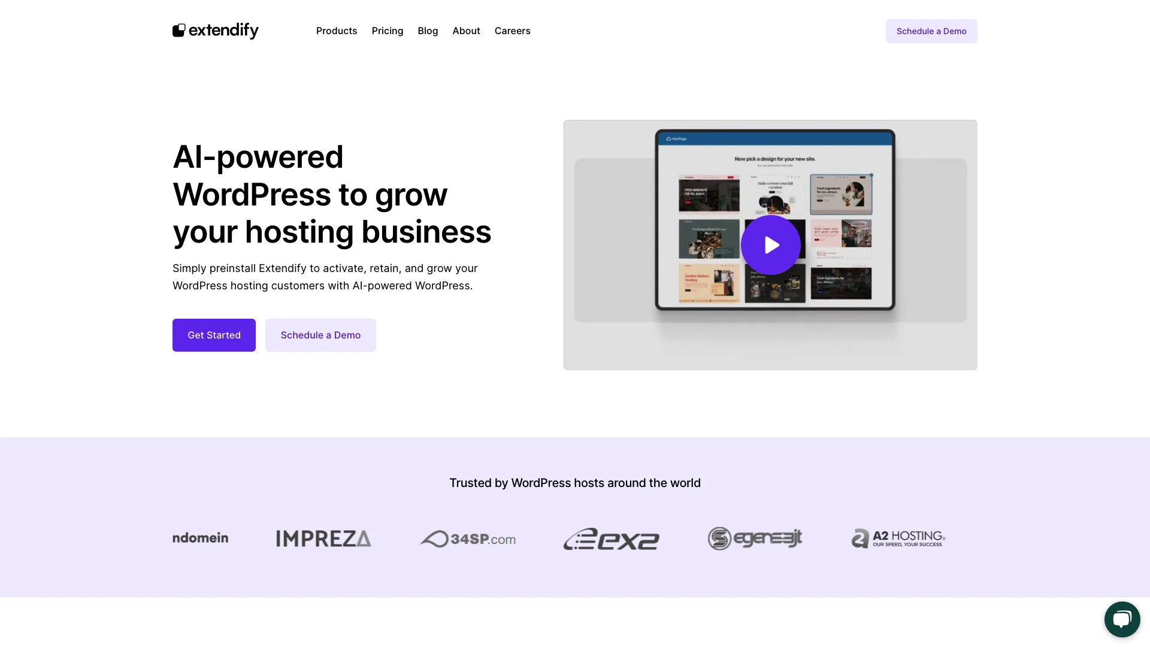Click the IMPREZA partner logo icon

[x=324, y=538]
